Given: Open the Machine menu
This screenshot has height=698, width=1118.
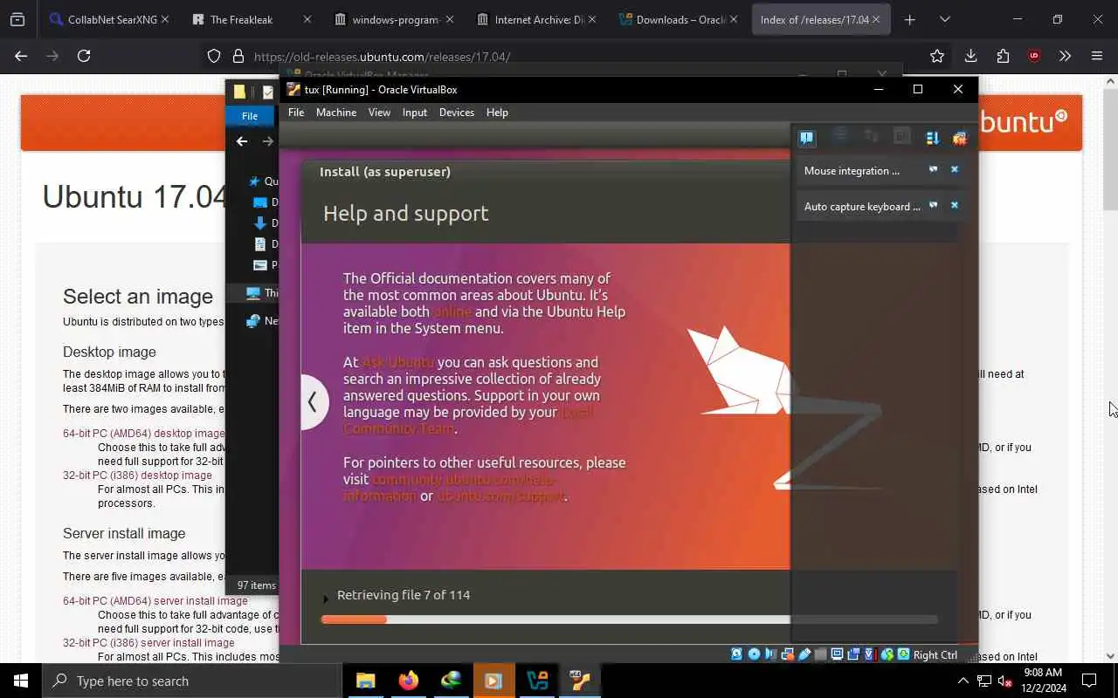Looking at the screenshot, I should tap(336, 113).
